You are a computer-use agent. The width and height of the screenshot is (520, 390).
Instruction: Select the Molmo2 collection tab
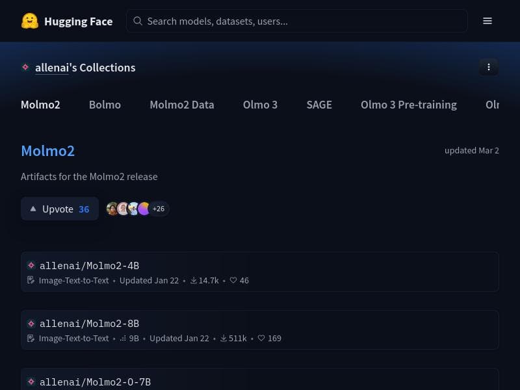pos(40,105)
